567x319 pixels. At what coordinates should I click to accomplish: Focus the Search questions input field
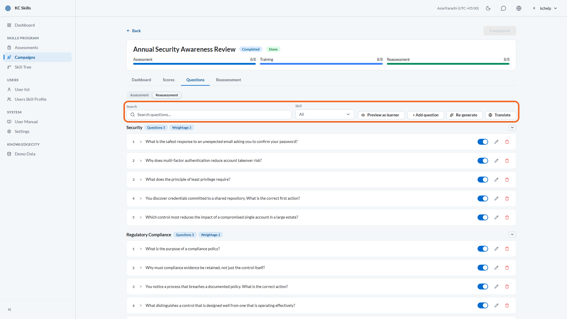pos(209,115)
